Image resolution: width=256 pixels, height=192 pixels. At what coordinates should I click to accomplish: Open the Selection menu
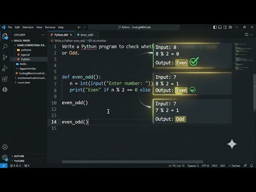(28, 27)
